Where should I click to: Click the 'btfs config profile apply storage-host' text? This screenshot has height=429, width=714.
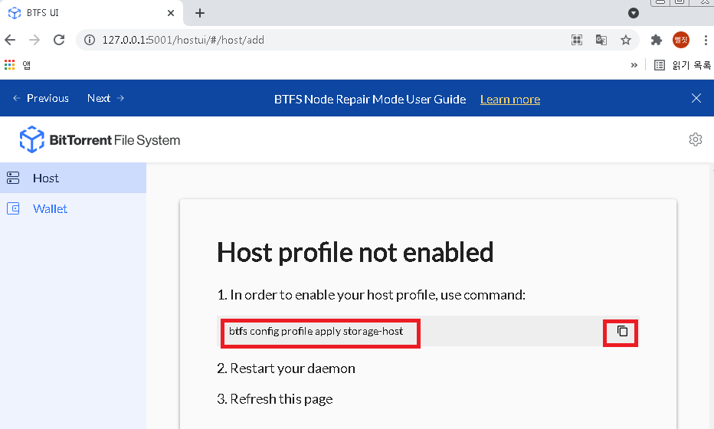[x=316, y=331]
